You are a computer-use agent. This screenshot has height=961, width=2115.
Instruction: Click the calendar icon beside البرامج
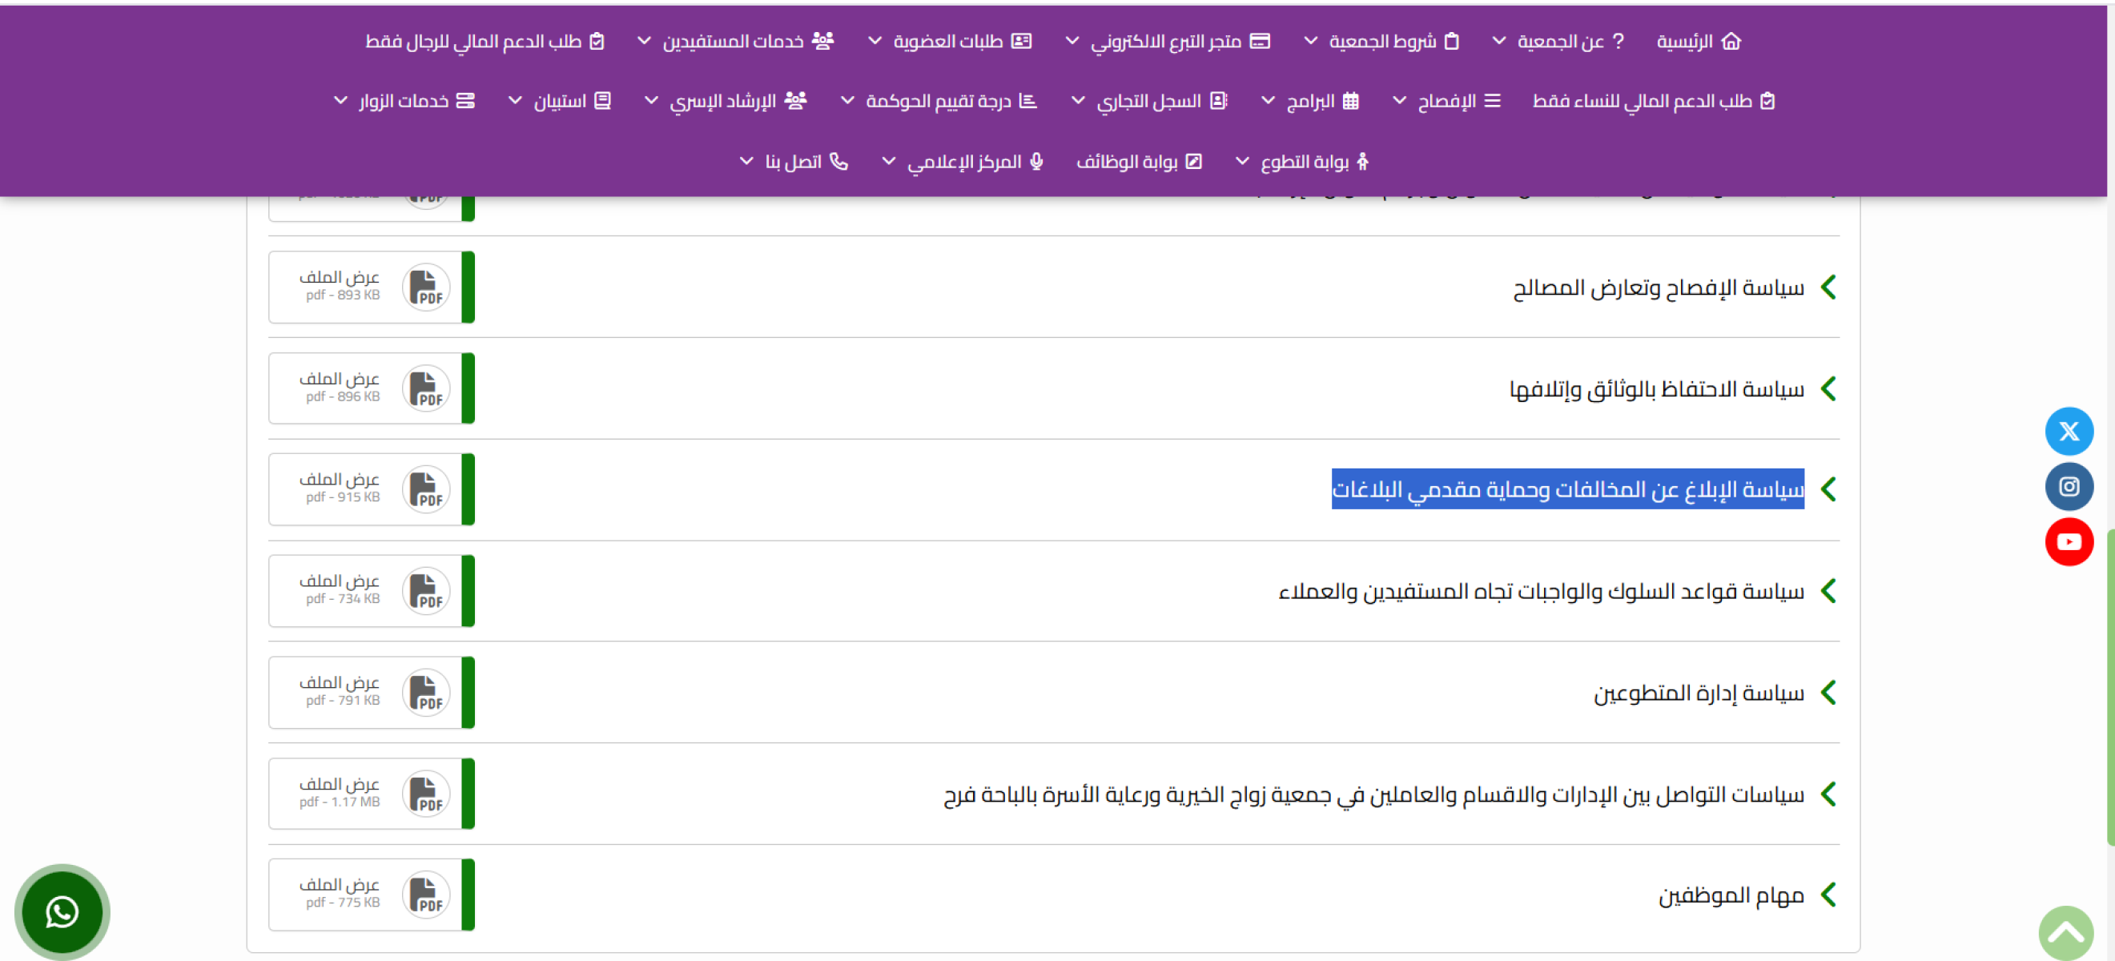[1352, 100]
